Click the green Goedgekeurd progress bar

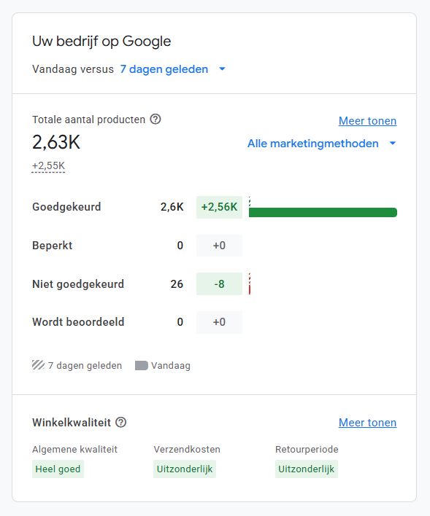click(323, 212)
